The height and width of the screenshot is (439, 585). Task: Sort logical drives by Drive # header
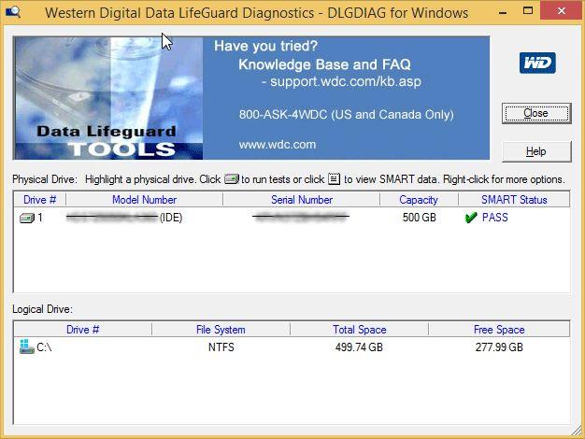(83, 330)
